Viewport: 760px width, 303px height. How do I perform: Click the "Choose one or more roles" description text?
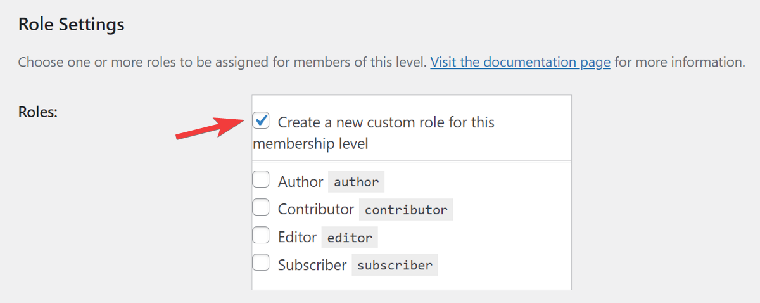coord(222,62)
